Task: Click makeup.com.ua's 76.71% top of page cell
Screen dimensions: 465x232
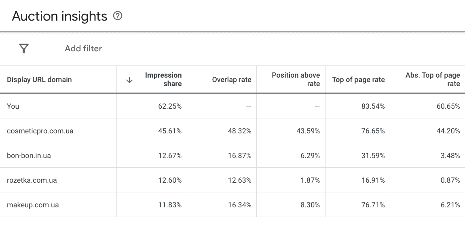Action: pyautogui.click(x=373, y=205)
